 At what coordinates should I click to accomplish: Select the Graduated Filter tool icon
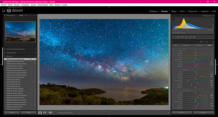coord(186,37)
